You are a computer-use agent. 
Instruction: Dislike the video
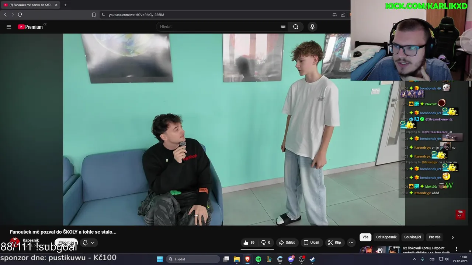266,243
